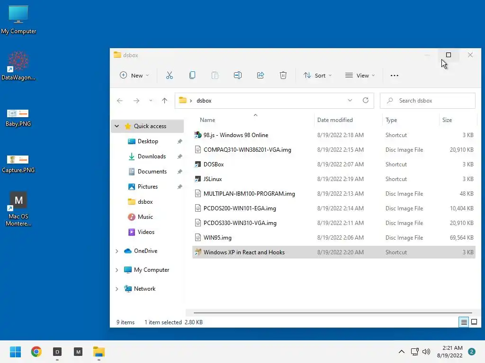Viewport: 485px width, 363px height.
Task: Expand the OneDrive tree node
Action: click(x=117, y=251)
